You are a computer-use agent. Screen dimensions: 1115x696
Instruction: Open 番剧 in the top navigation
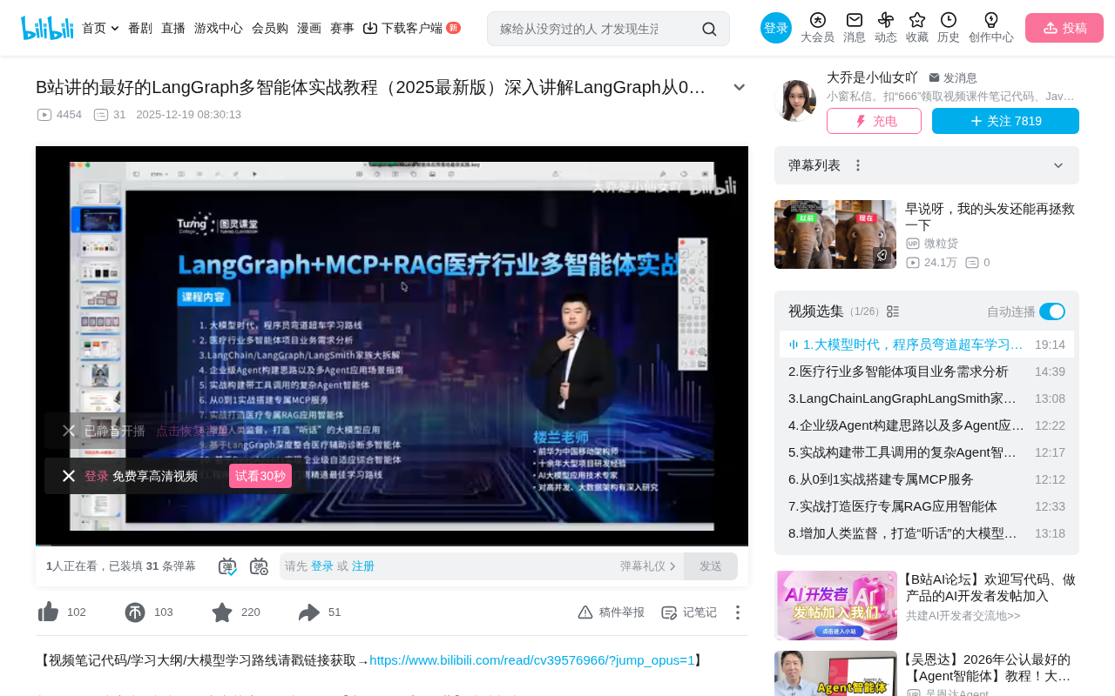[x=140, y=28]
